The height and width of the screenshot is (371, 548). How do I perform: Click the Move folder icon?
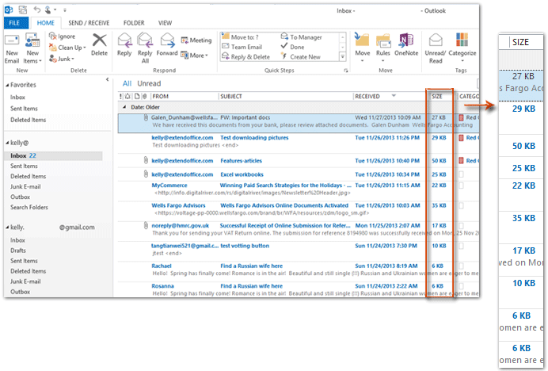[x=362, y=40]
